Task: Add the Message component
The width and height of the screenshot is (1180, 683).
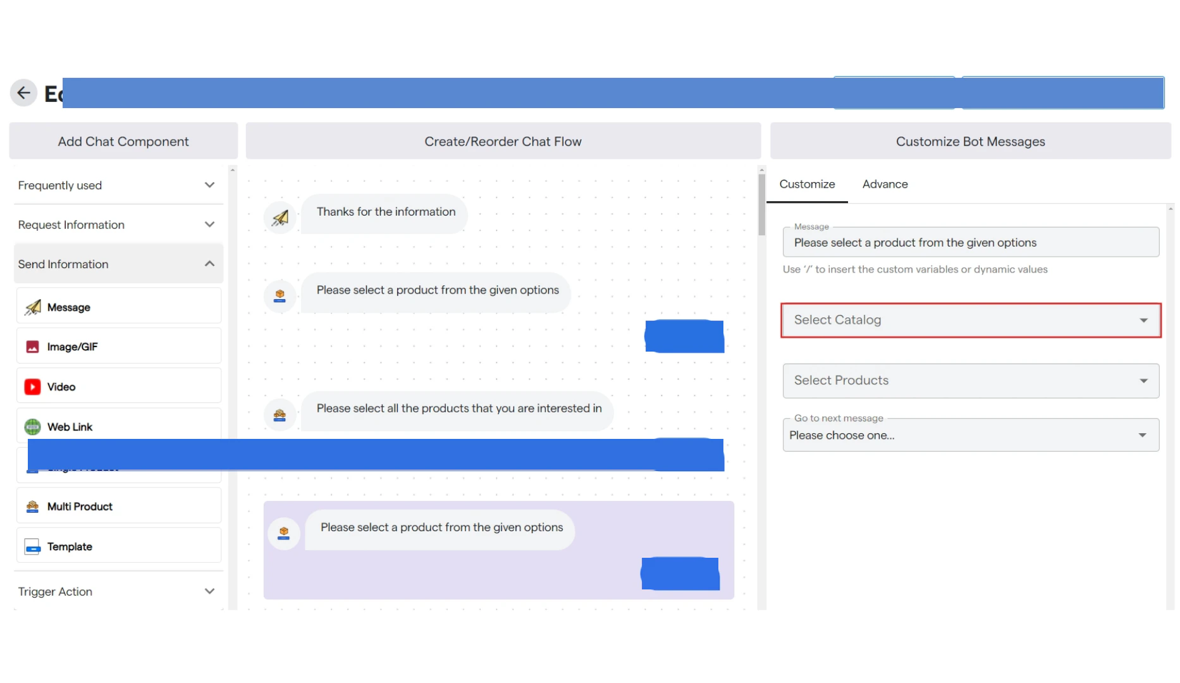Action: pyautogui.click(x=119, y=307)
